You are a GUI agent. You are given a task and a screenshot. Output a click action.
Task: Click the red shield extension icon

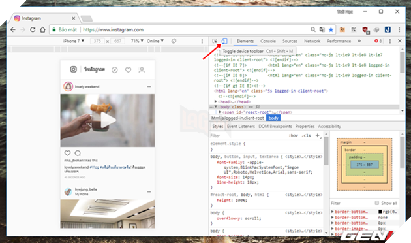click(x=365, y=30)
